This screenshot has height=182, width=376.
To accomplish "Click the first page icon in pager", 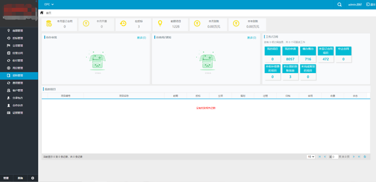I will click(x=320, y=156).
